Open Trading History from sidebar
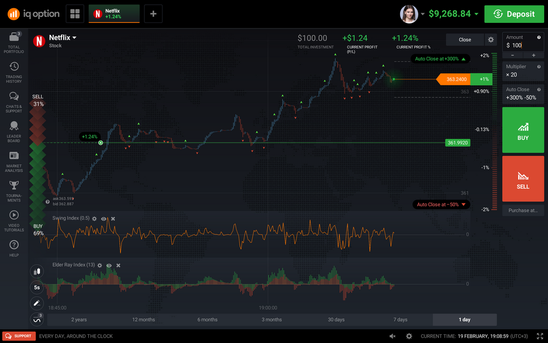 coord(14,73)
